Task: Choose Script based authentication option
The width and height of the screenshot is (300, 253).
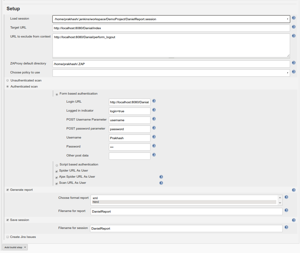Action: coord(57,165)
